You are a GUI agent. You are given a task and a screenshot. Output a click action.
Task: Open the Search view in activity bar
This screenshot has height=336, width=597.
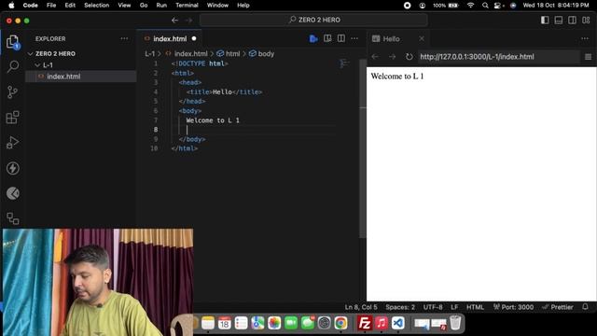[12, 66]
